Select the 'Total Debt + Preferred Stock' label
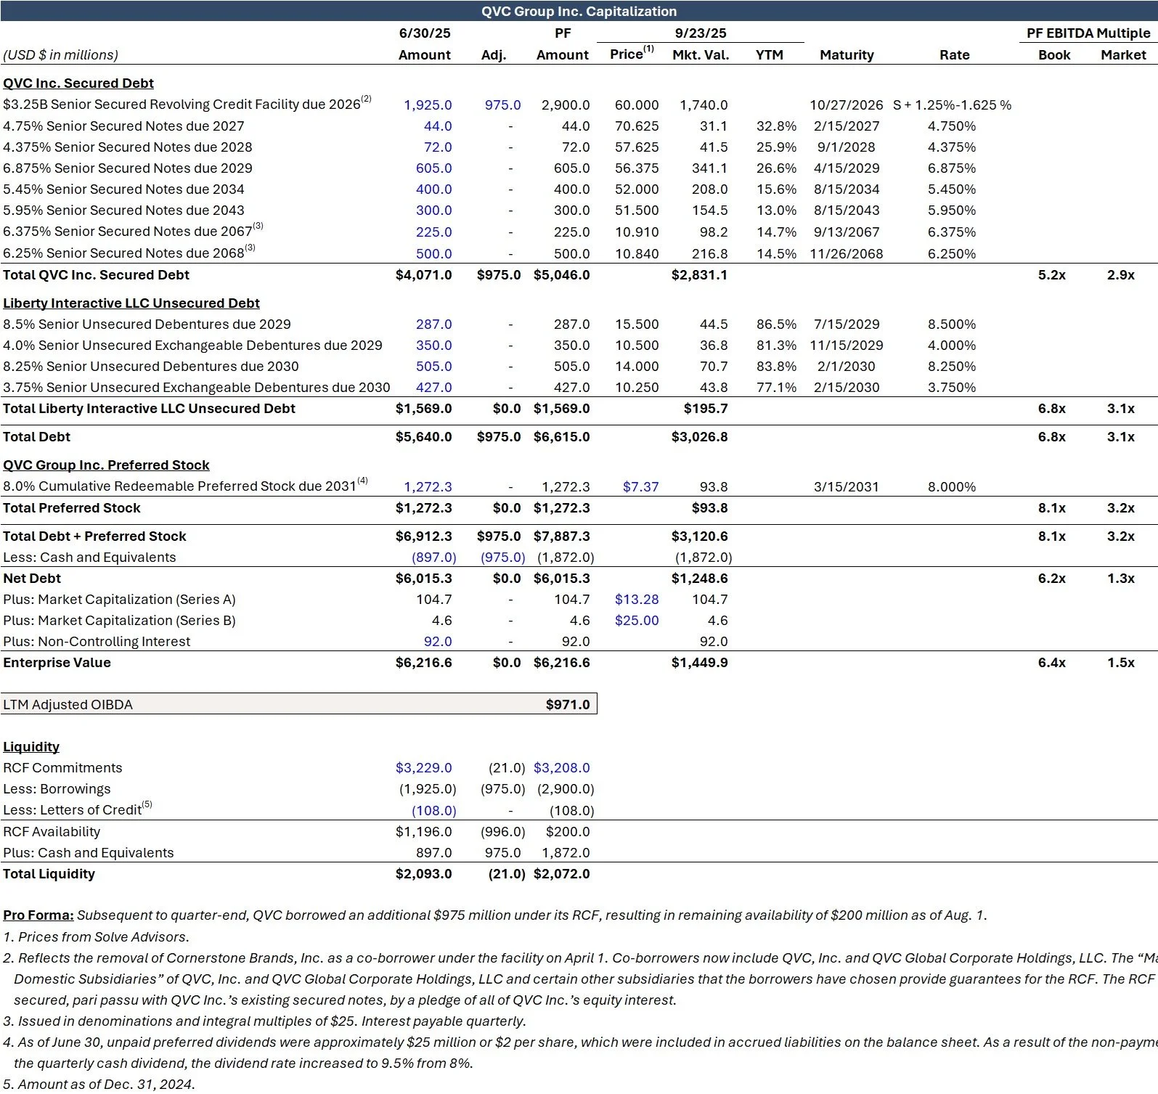 point(94,536)
